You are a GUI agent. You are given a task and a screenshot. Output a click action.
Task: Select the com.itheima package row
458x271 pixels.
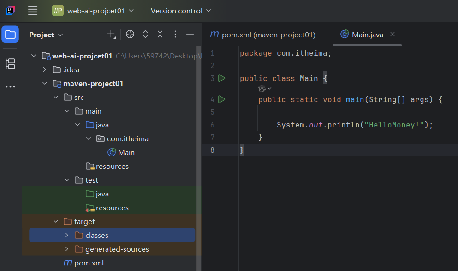[112, 138]
